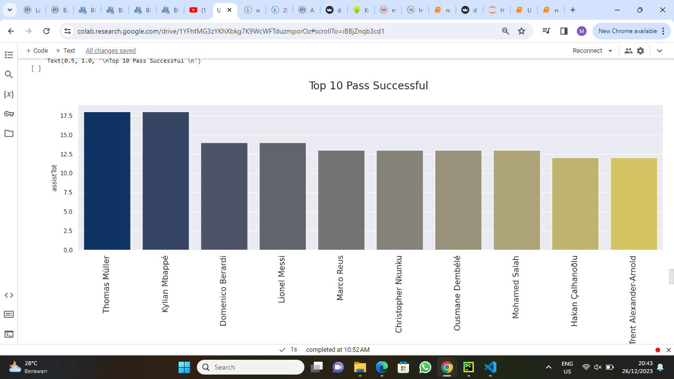Open the Colab table of contents panel
This screenshot has width=674, height=379.
pos(9,55)
